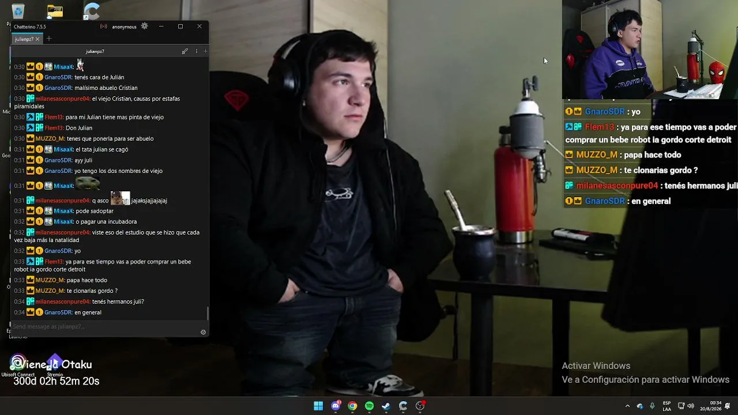Viewport: 738px width, 415px height.
Task: Click message 'yo tengo los dos nombres de viejo'
Action: click(x=118, y=171)
